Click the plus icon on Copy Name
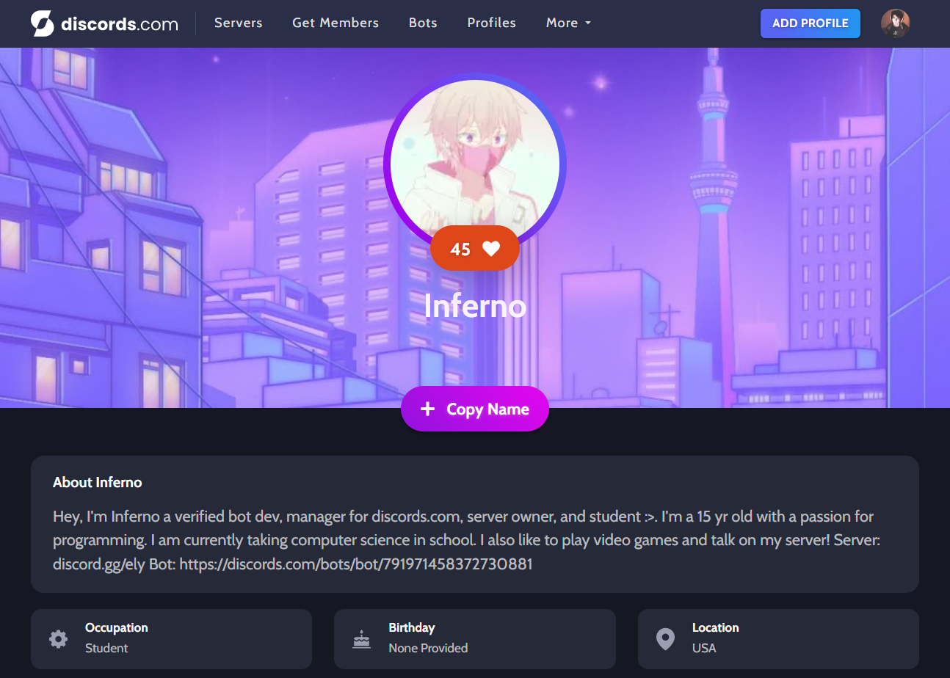 pyautogui.click(x=427, y=409)
